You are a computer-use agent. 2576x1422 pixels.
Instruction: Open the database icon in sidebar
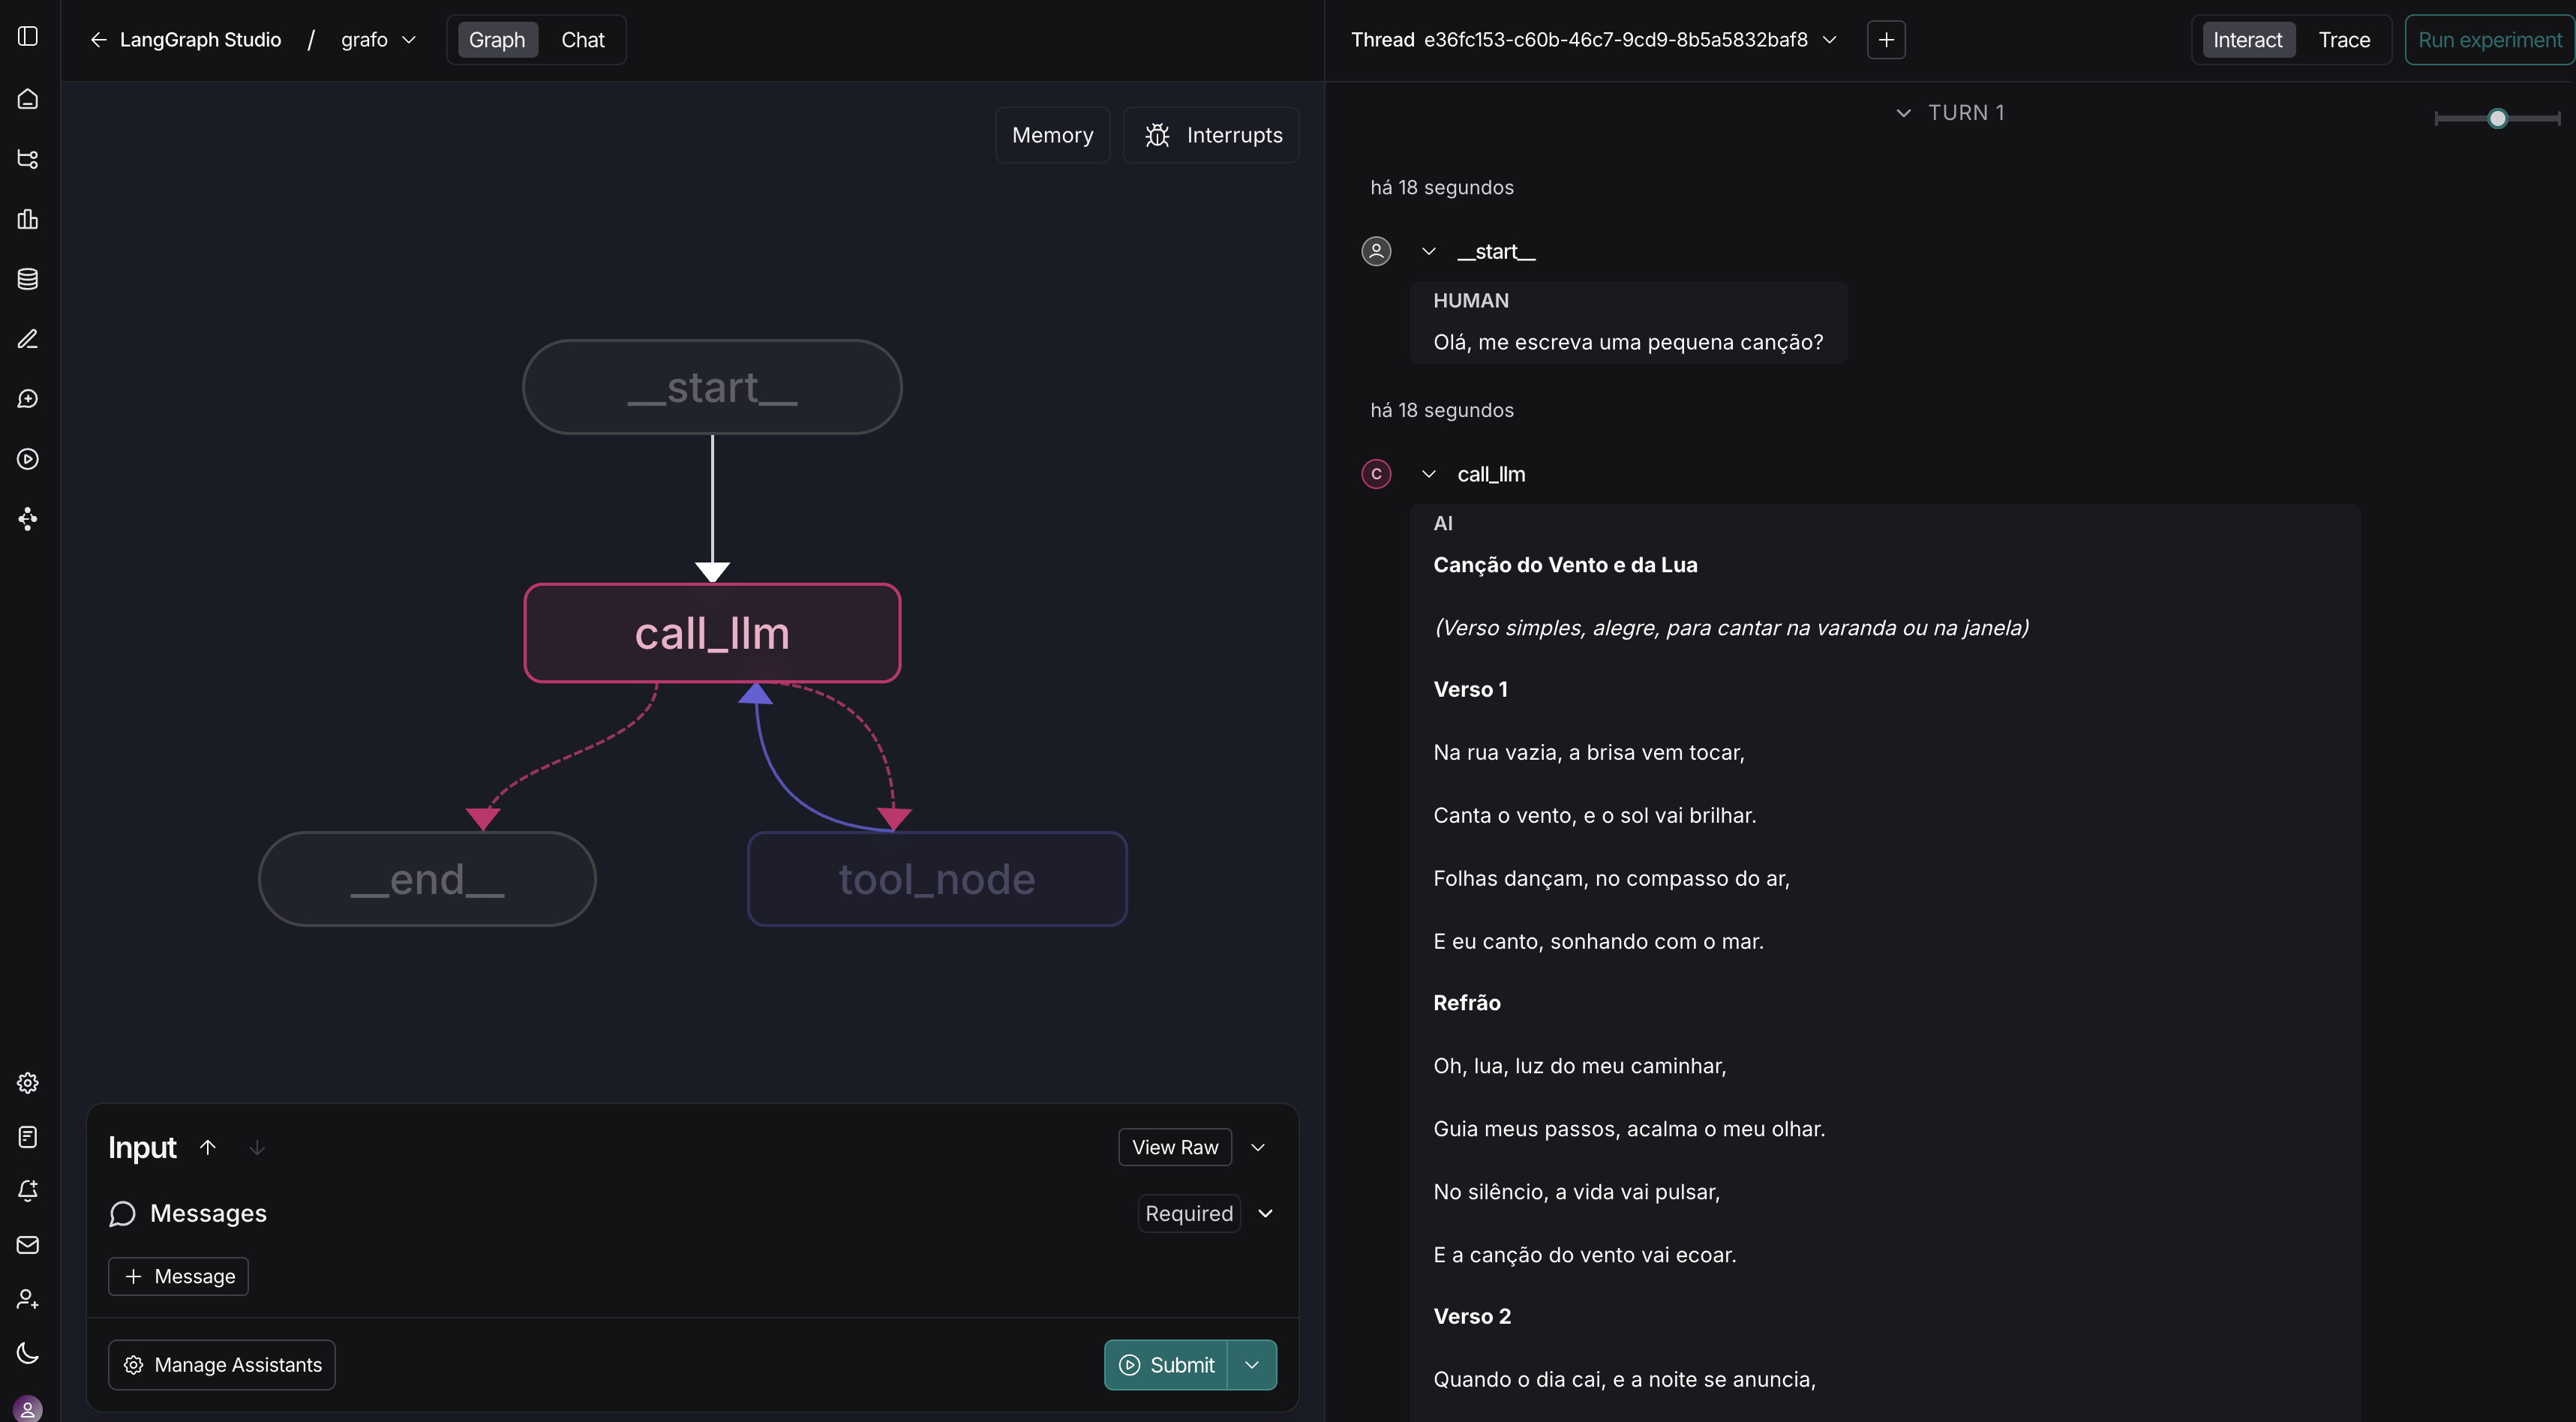(28, 279)
